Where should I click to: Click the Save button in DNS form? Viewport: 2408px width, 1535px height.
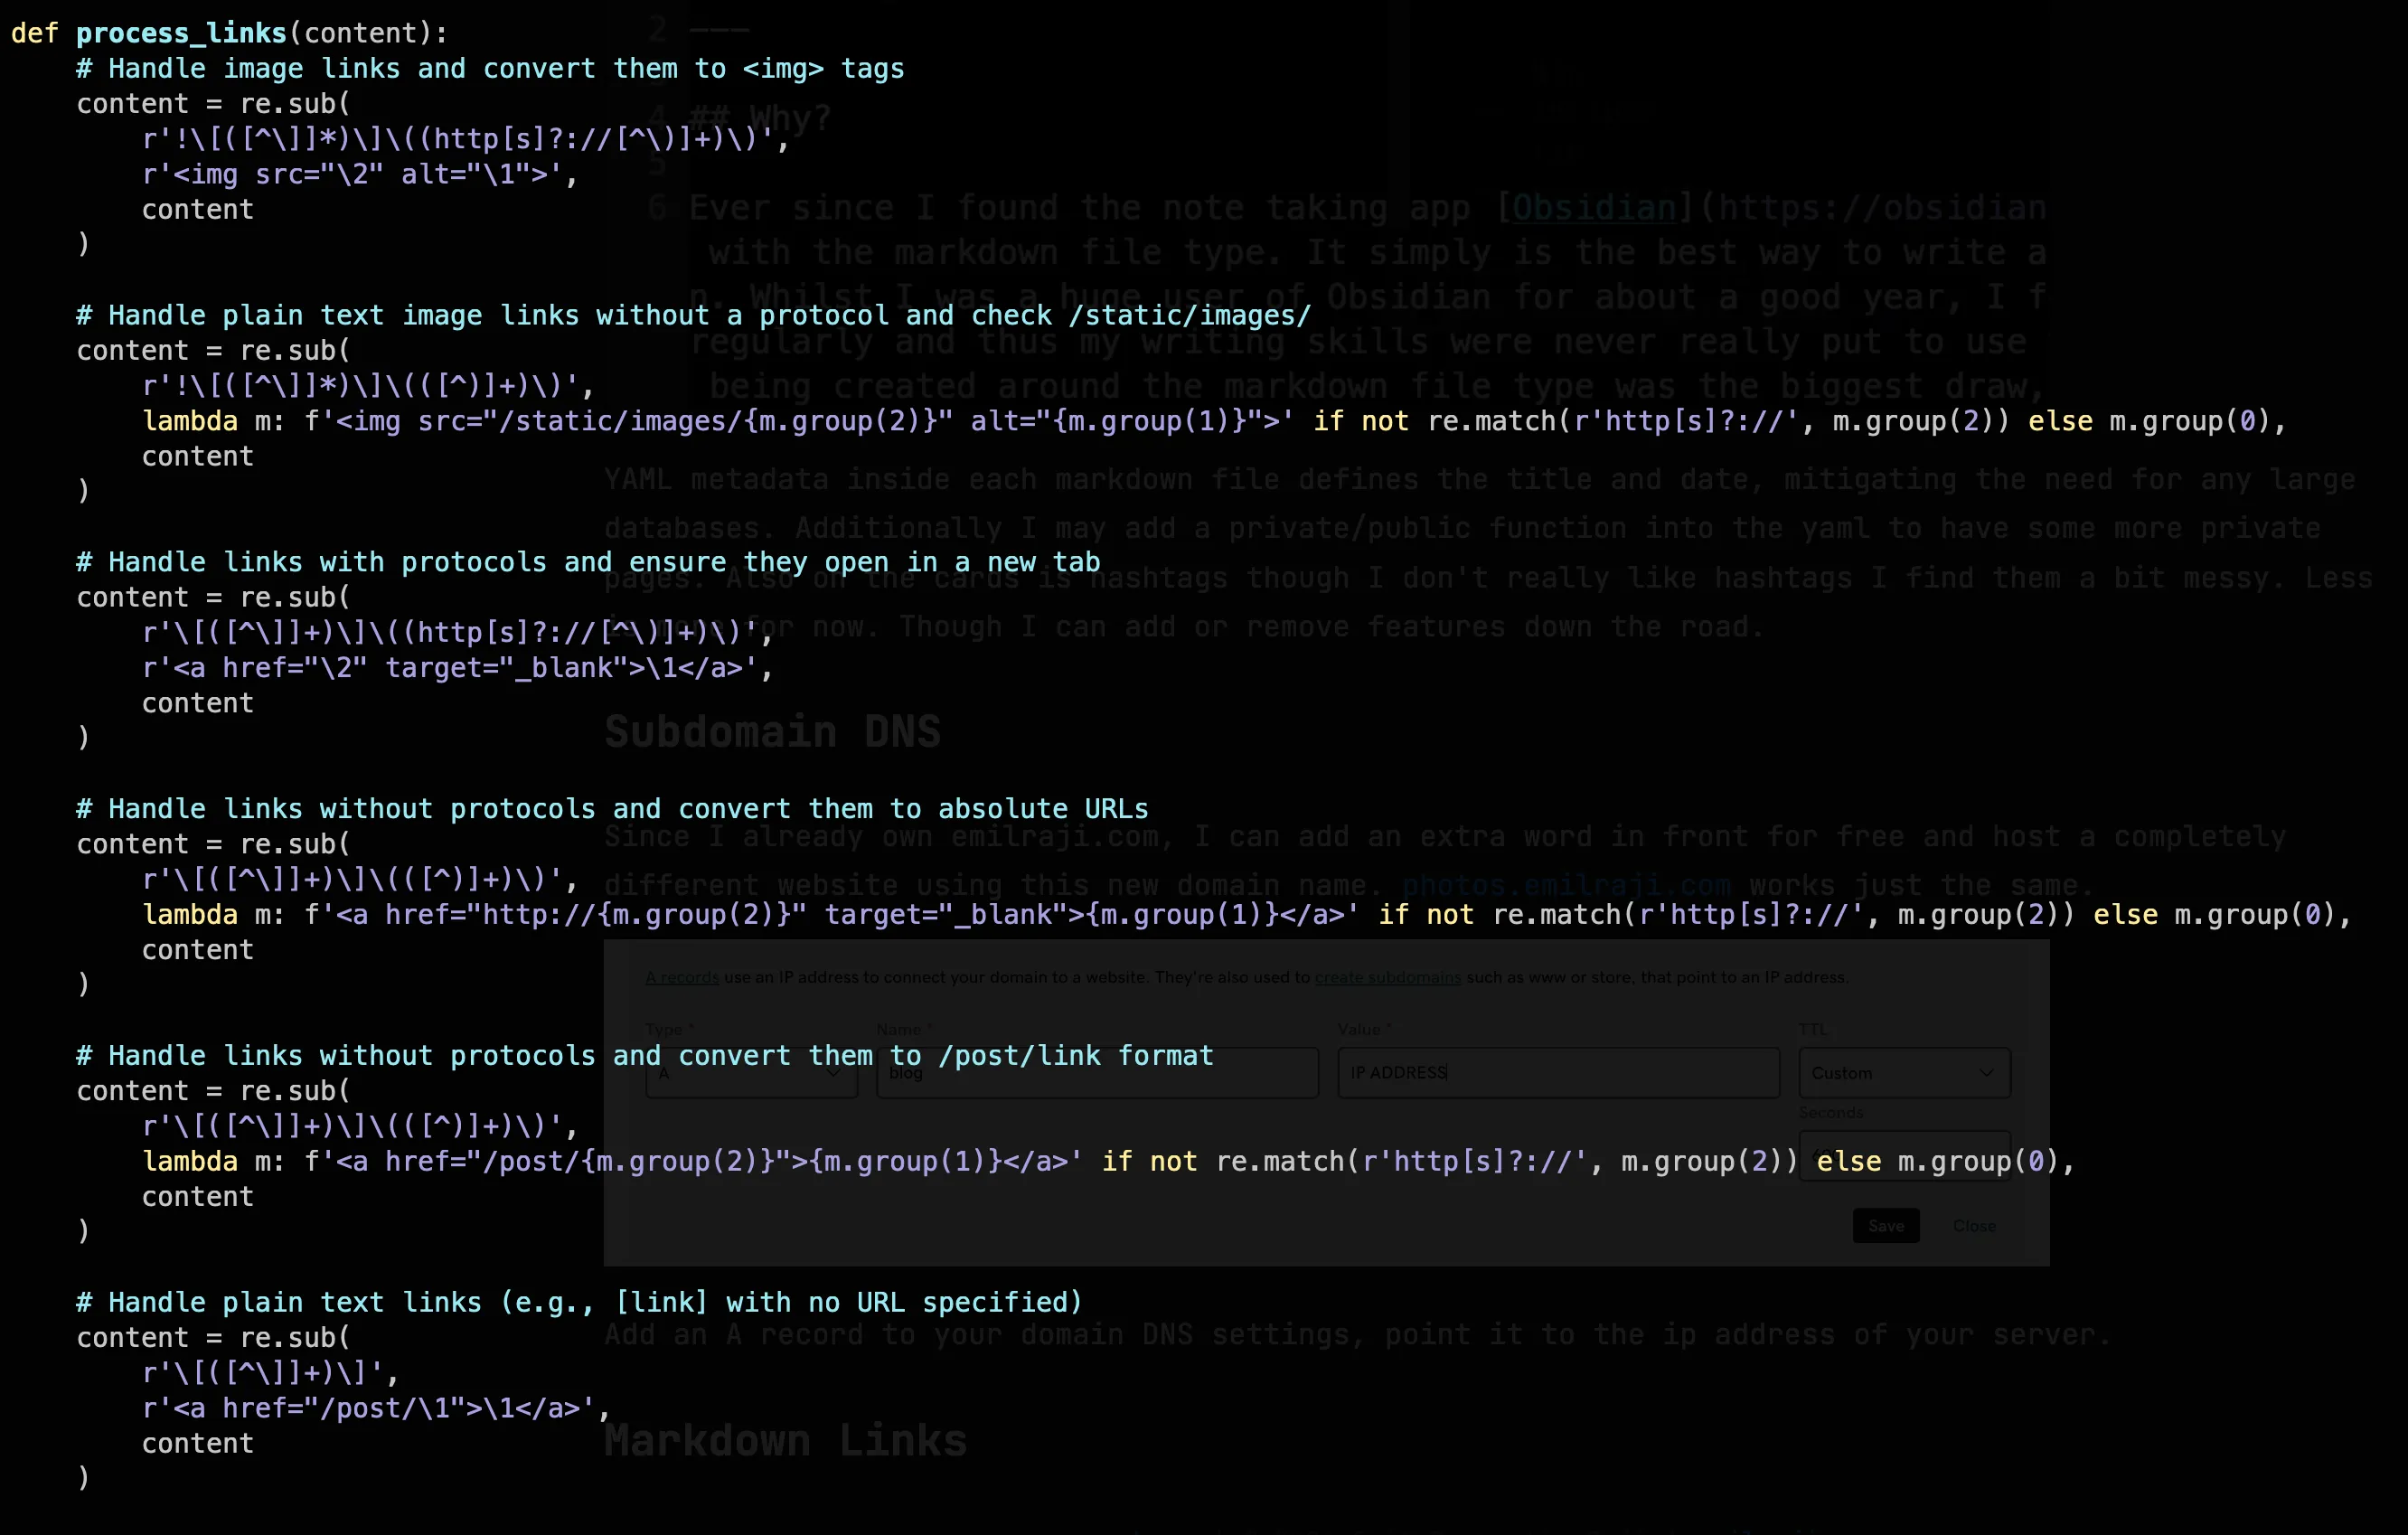pyautogui.click(x=1885, y=1226)
